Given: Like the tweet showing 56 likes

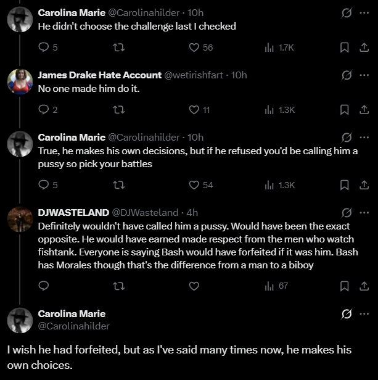Looking at the screenshot, I should pyautogui.click(x=194, y=47).
